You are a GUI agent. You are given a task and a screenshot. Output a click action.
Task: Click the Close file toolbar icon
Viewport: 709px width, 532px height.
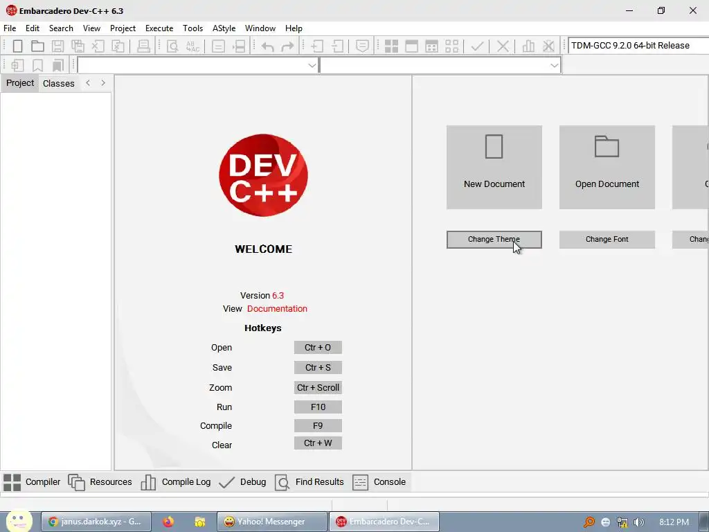pos(98,46)
